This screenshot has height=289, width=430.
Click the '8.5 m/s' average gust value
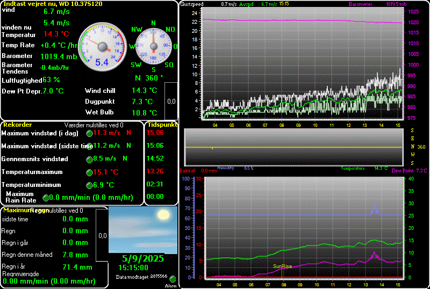pos(105,158)
